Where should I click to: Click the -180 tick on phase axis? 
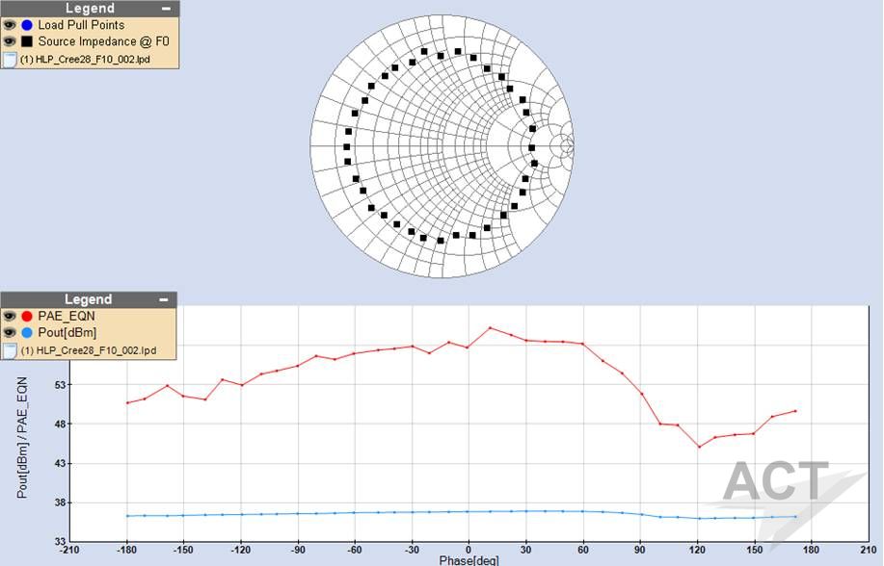tap(127, 549)
